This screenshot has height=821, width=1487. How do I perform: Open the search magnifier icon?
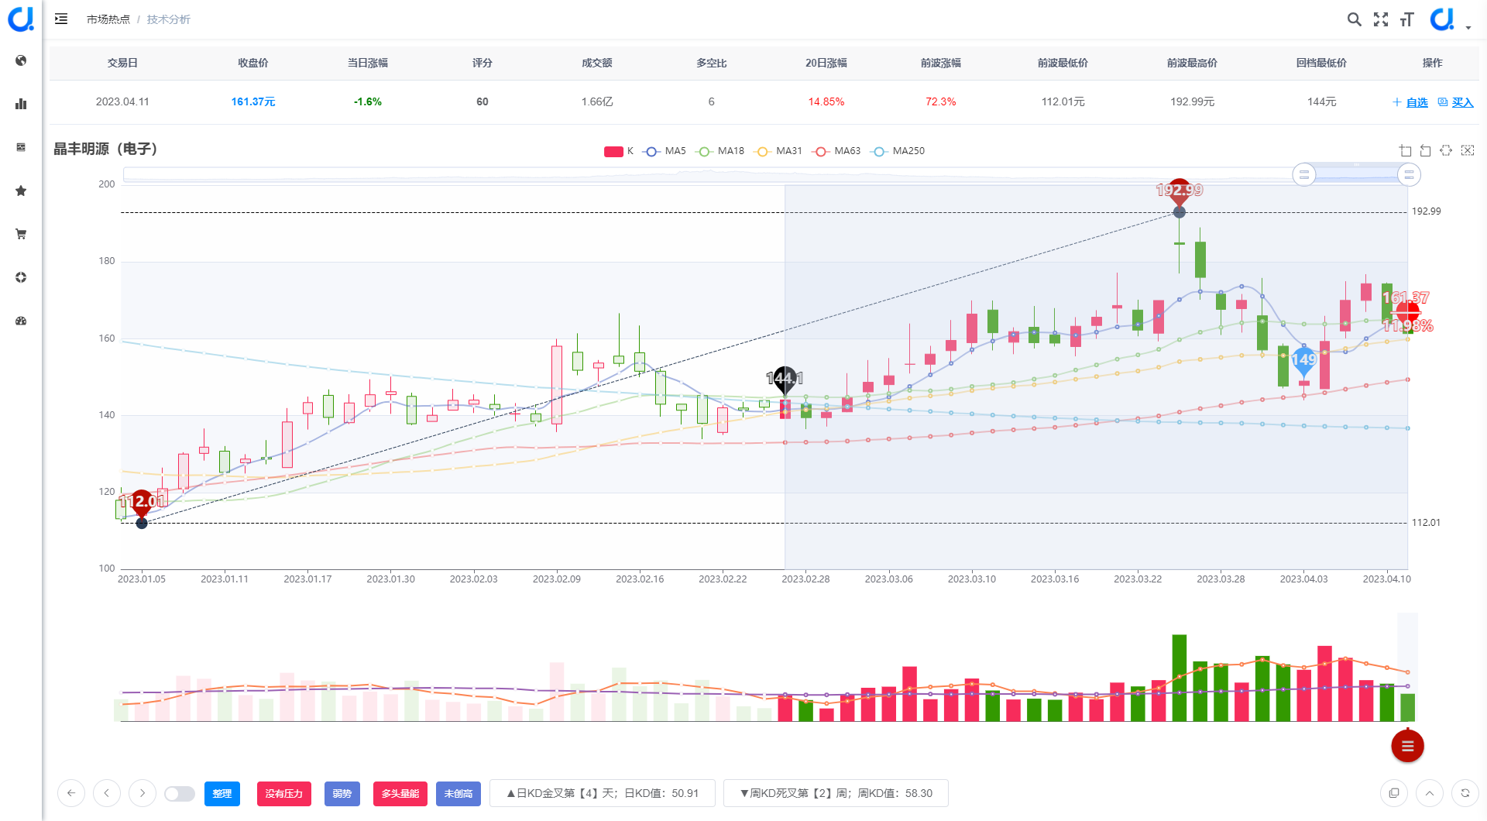pyautogui.click(x=1354, y=19)
